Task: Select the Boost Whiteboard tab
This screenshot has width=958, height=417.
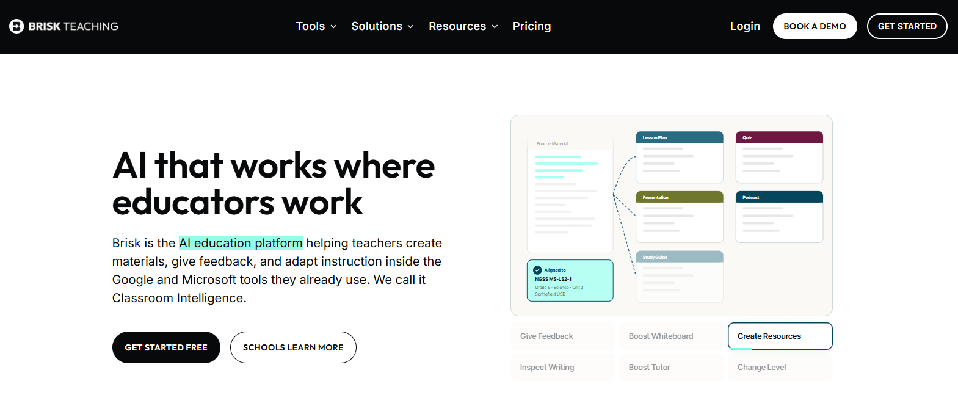Action: (x=672, y=336)
